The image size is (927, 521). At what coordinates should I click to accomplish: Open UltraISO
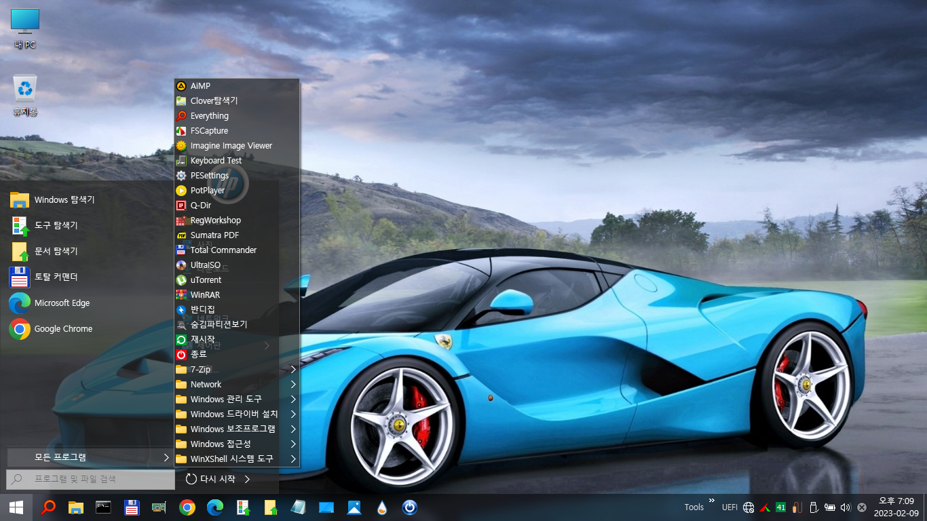[x=236, y=265]
